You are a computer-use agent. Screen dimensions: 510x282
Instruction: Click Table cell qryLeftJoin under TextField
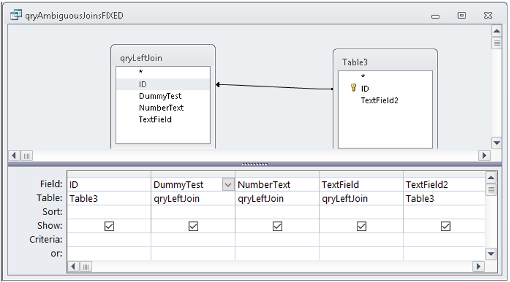coord(361,199)
